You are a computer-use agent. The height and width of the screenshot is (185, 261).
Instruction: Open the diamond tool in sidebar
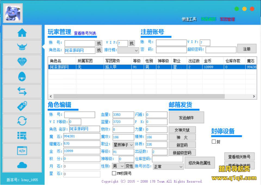[22, 62]
